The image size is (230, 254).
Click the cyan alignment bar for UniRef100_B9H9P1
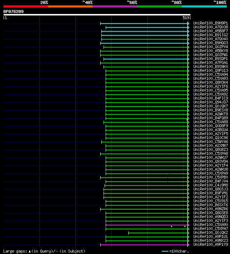click(x=144, y=23)
